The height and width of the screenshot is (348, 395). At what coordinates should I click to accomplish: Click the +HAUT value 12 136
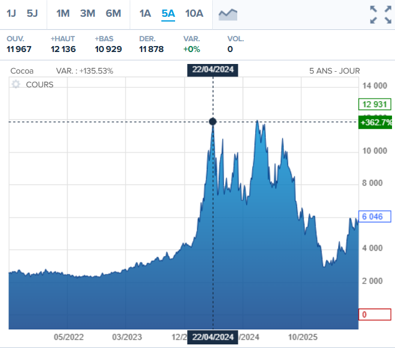point(63,49)
